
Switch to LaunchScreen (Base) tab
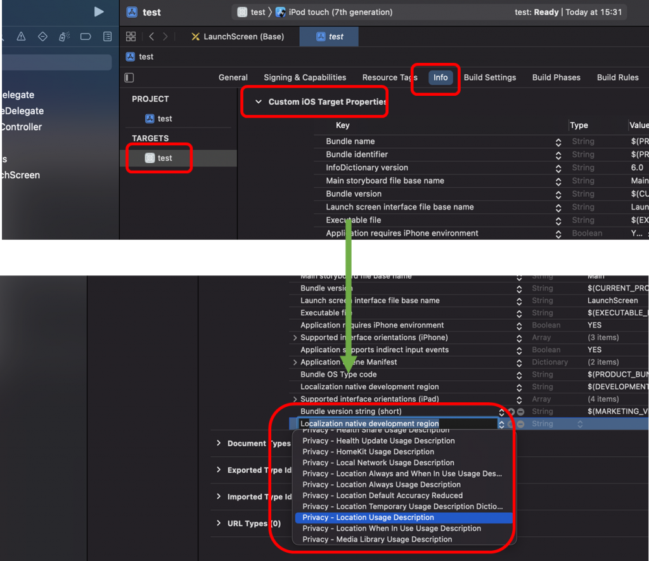click(x=238, y=36)
